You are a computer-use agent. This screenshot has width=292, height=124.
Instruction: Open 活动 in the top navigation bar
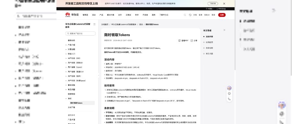point(94,15)
